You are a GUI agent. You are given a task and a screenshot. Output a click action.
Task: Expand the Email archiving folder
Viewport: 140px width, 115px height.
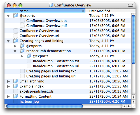pyautogui.click(x=8, y=81)
